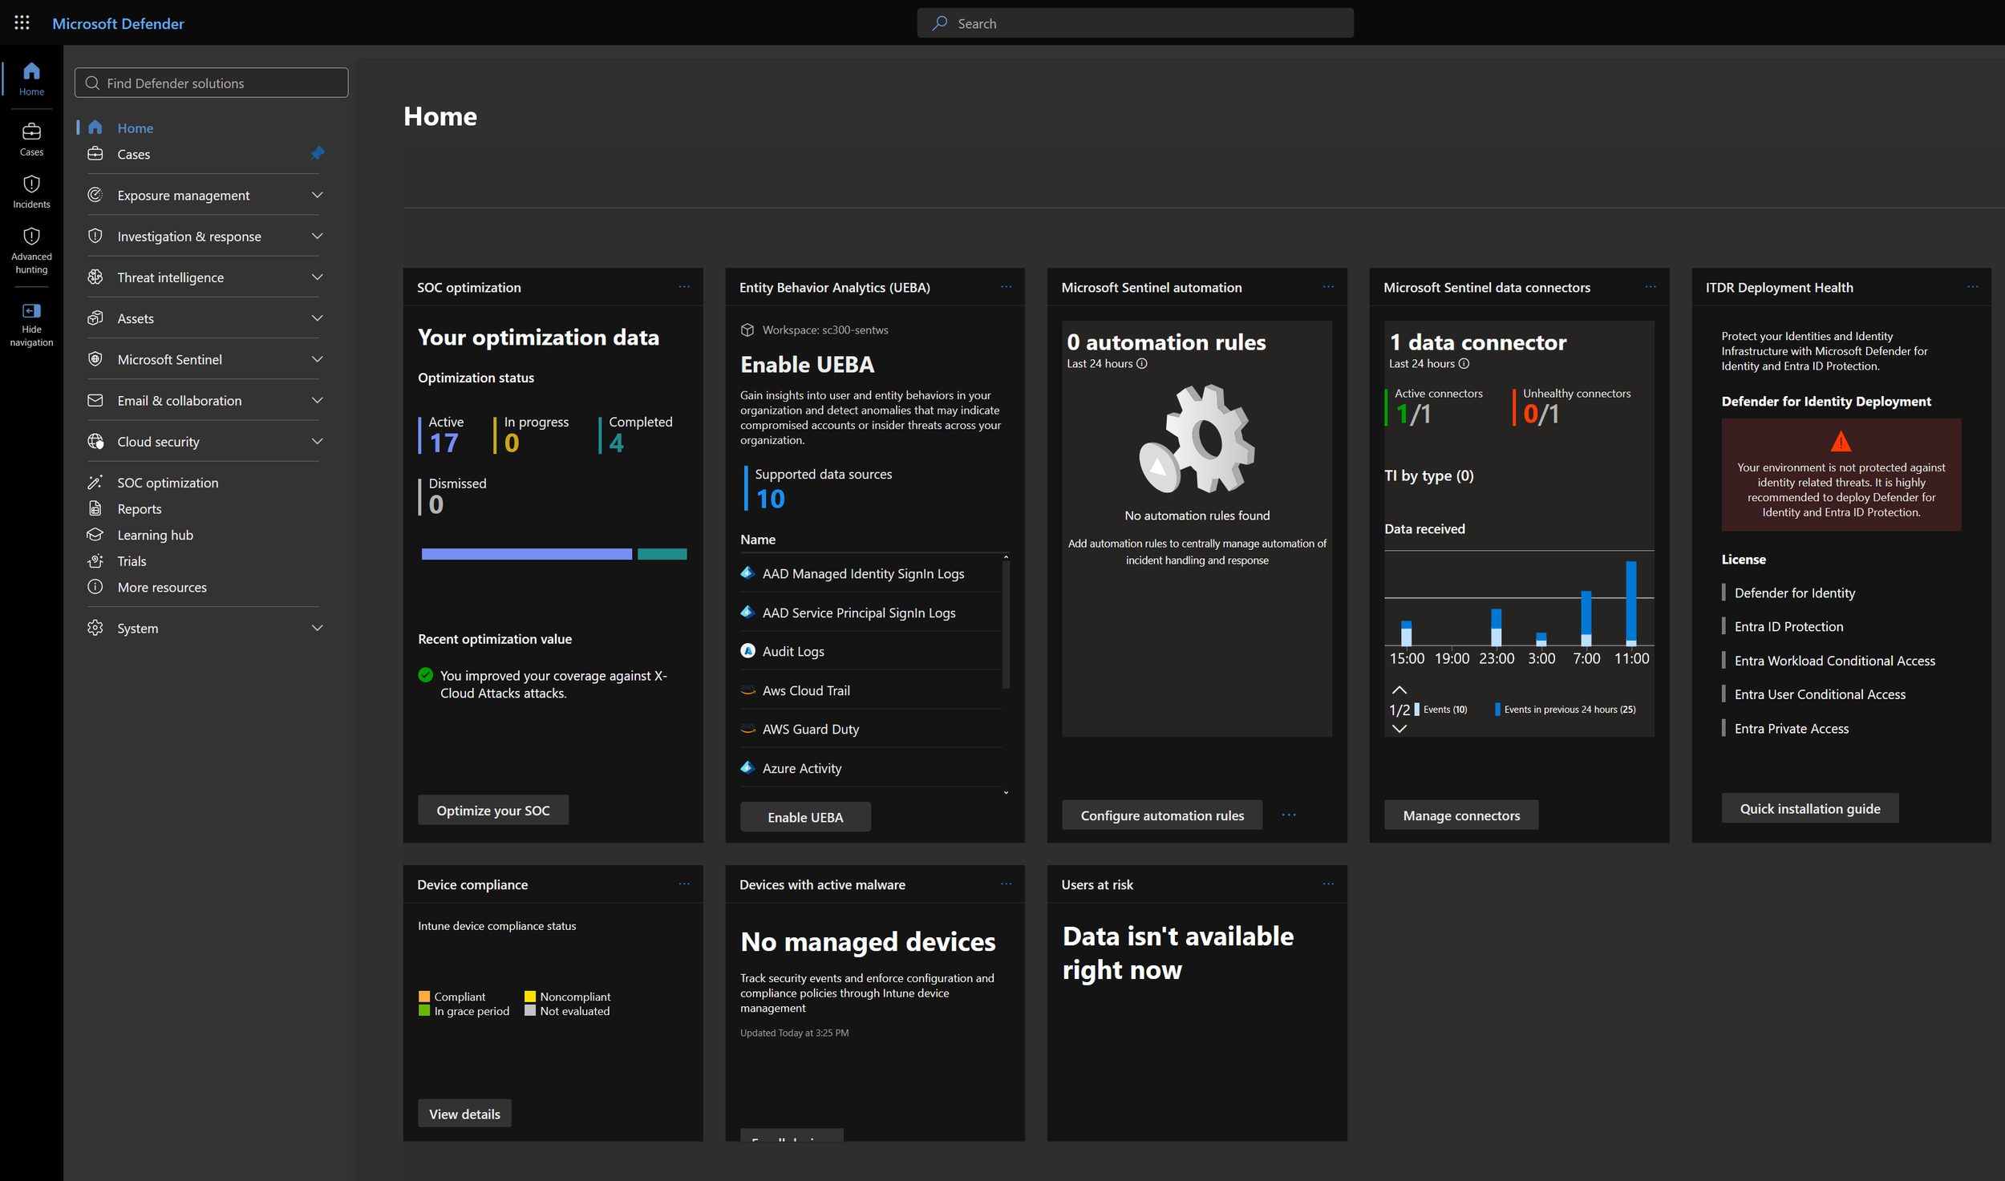Open the Quick installation guide
The width and height of the screenshot is (2005, 1181).
[x=1810, y=809]
